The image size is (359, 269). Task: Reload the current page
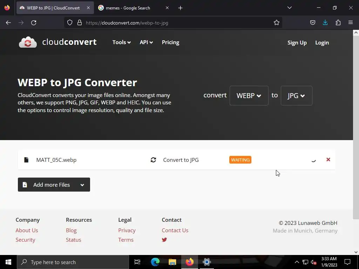34,23
